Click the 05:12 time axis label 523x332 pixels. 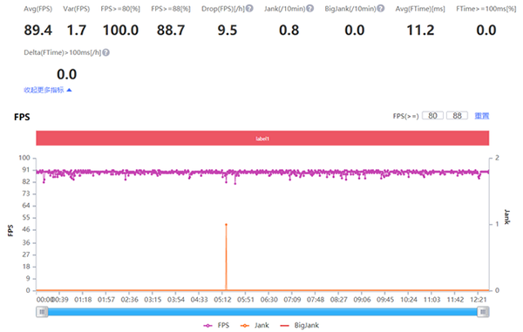222,300
